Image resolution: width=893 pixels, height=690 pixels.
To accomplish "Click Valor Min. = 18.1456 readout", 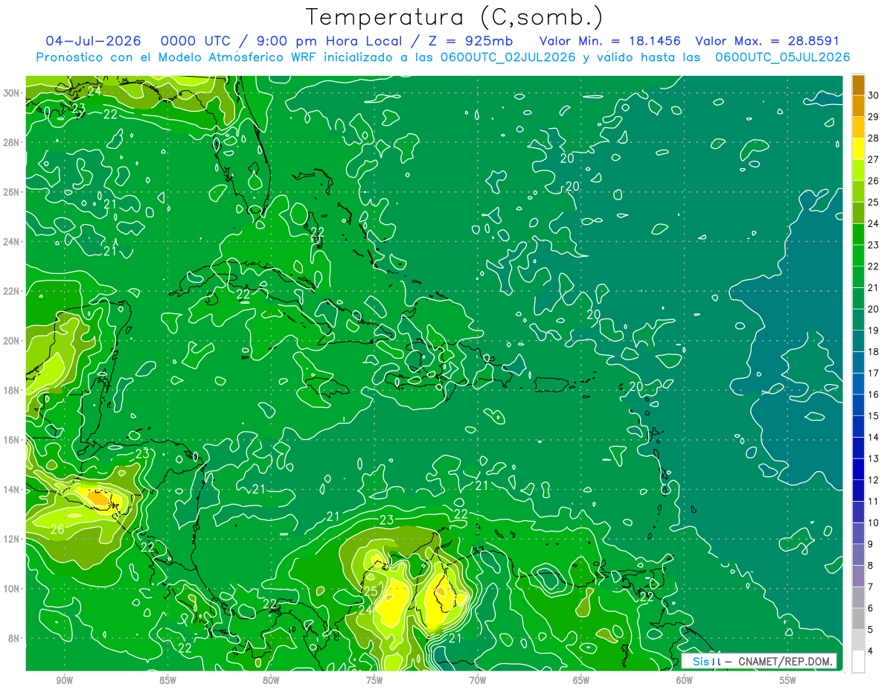I will [x=610, y=41].
